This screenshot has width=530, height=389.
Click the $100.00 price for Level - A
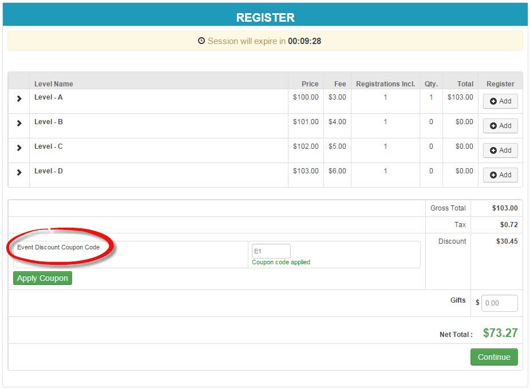306,97
